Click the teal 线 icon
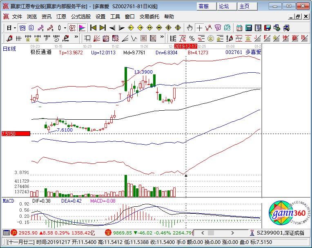Image resolution: width=312 pixels, height=248 pixels. coord(227,28)
